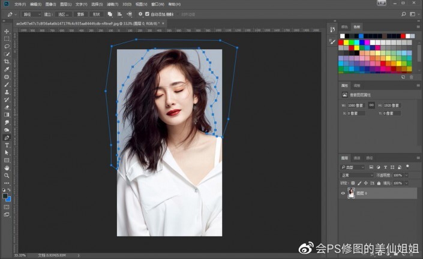Select the Move tool in toolbar
The width and height of the screenshot is (423, 259).
coord(7,31)
